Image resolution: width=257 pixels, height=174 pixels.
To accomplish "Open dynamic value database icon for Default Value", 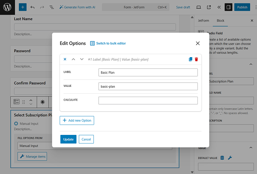I will pyautogui.click(x=222, y=158).
